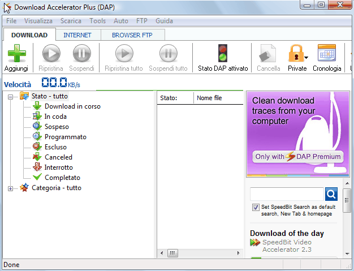Screen dimensions: 354x271
Task: Click the blue magnifier search button
Action: tap(331, 194)
